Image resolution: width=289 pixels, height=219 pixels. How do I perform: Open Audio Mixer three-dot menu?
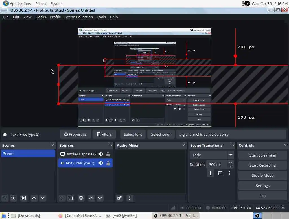130,198
